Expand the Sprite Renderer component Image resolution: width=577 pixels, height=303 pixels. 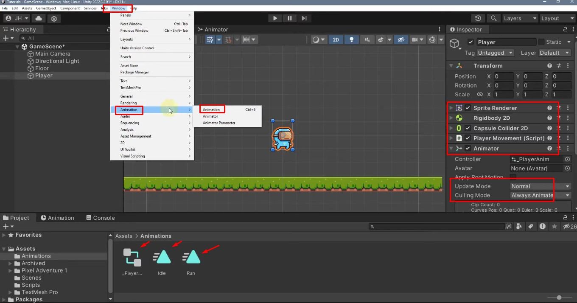[x=451, y=108]
